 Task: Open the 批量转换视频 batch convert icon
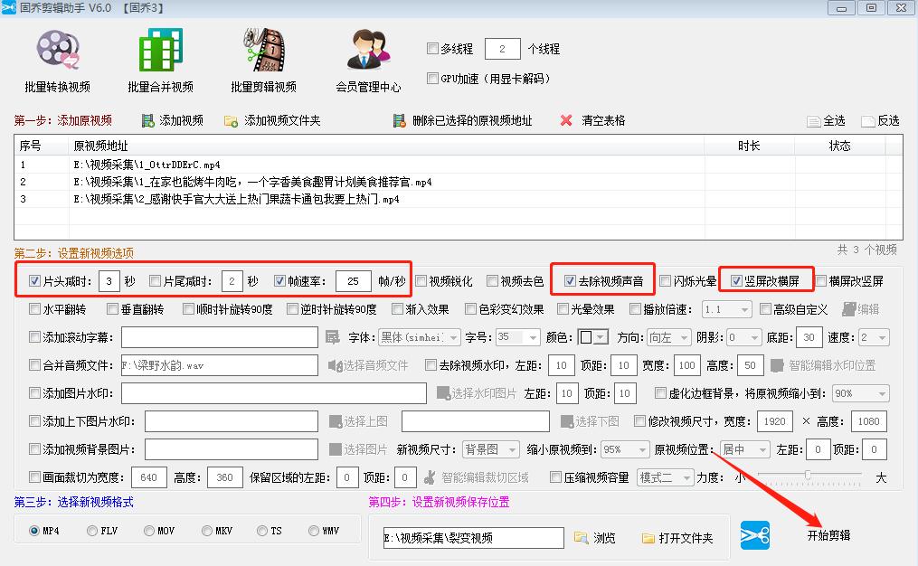[x=58, y=50]
